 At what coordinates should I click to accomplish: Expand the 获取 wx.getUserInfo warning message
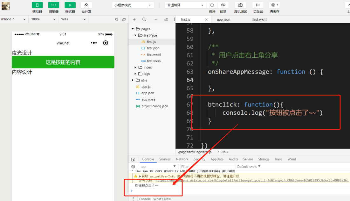pyautogui.click(x=140, y=176)
